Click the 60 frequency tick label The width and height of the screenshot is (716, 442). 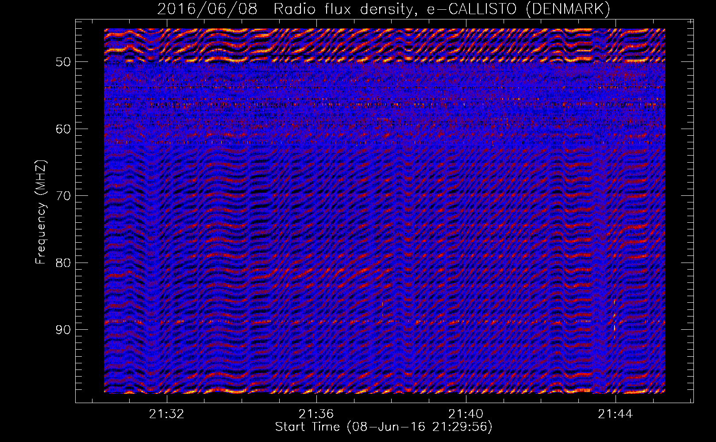coord(63,129)
